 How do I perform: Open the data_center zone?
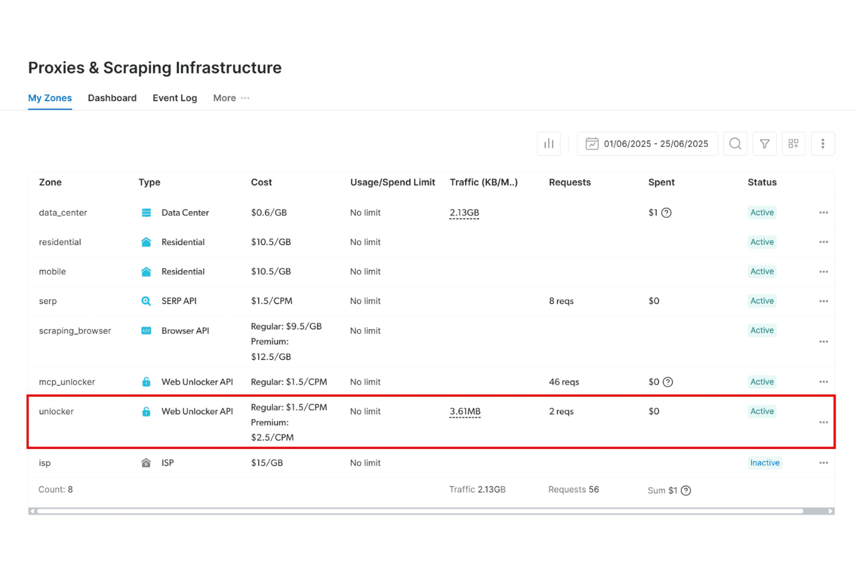click(x=63, y=213)
